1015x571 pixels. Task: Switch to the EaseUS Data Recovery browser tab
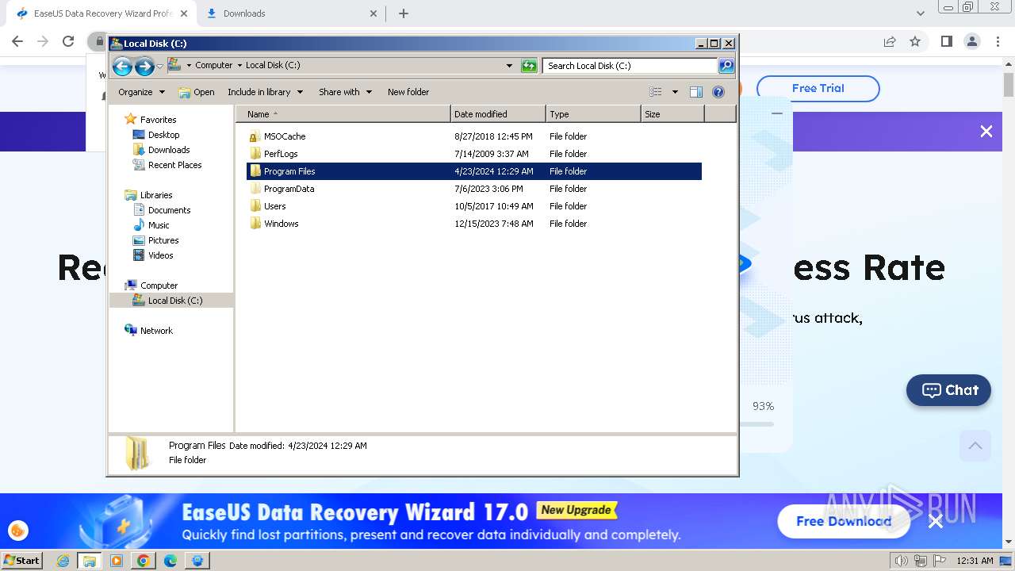coord(101,13)
